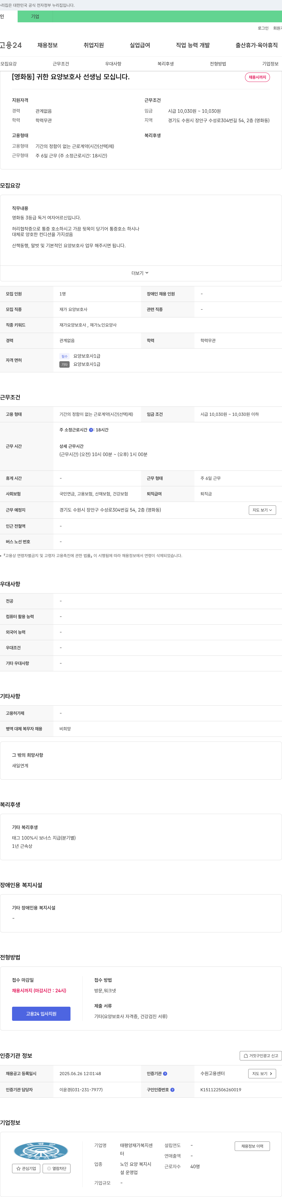Click the 재가 요양보호사 job type cell
The width and height of the screenshot is (282, 1197).
[x=73, y=309]
